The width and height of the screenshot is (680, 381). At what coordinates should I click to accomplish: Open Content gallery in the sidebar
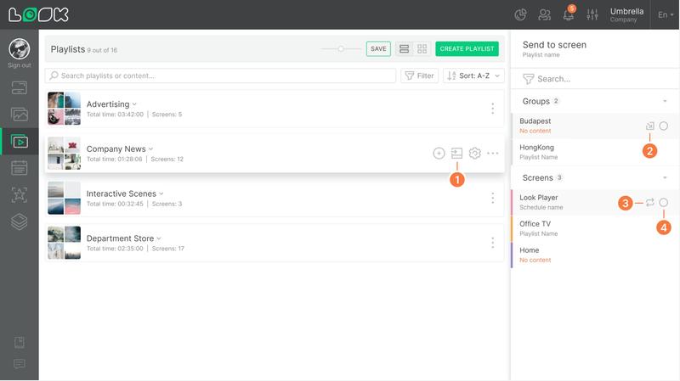(19, 115)
